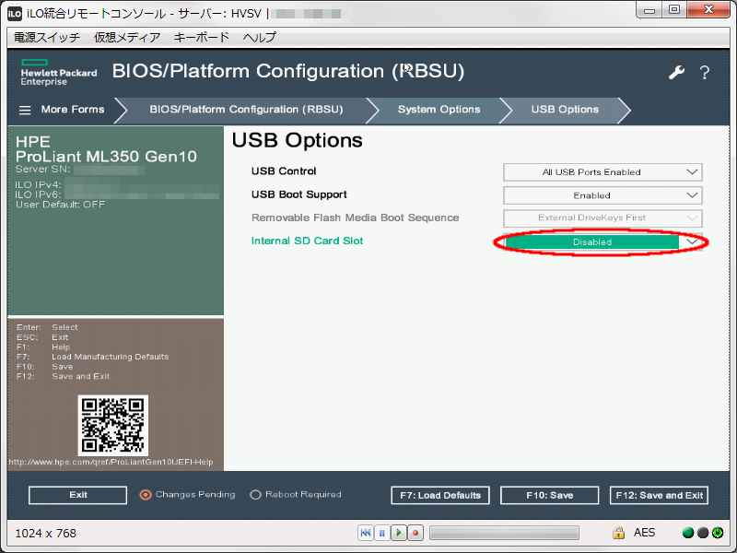Click the green status indicator light
Screen dimensions: 737x553
(x=687, y=533)
